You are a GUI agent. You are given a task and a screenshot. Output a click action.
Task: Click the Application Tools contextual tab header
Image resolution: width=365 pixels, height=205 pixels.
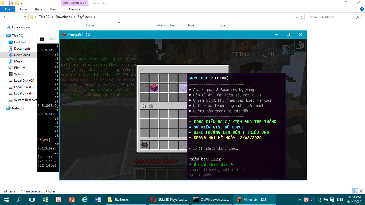point(75,3)
